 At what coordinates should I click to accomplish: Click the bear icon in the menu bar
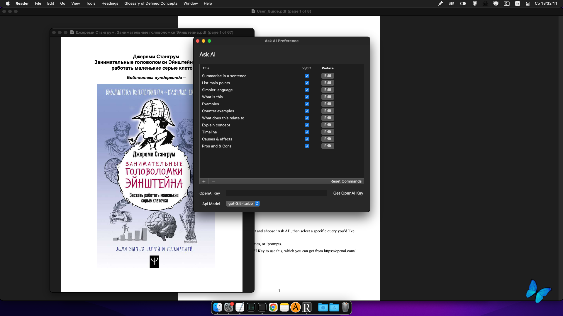point(496,4)
